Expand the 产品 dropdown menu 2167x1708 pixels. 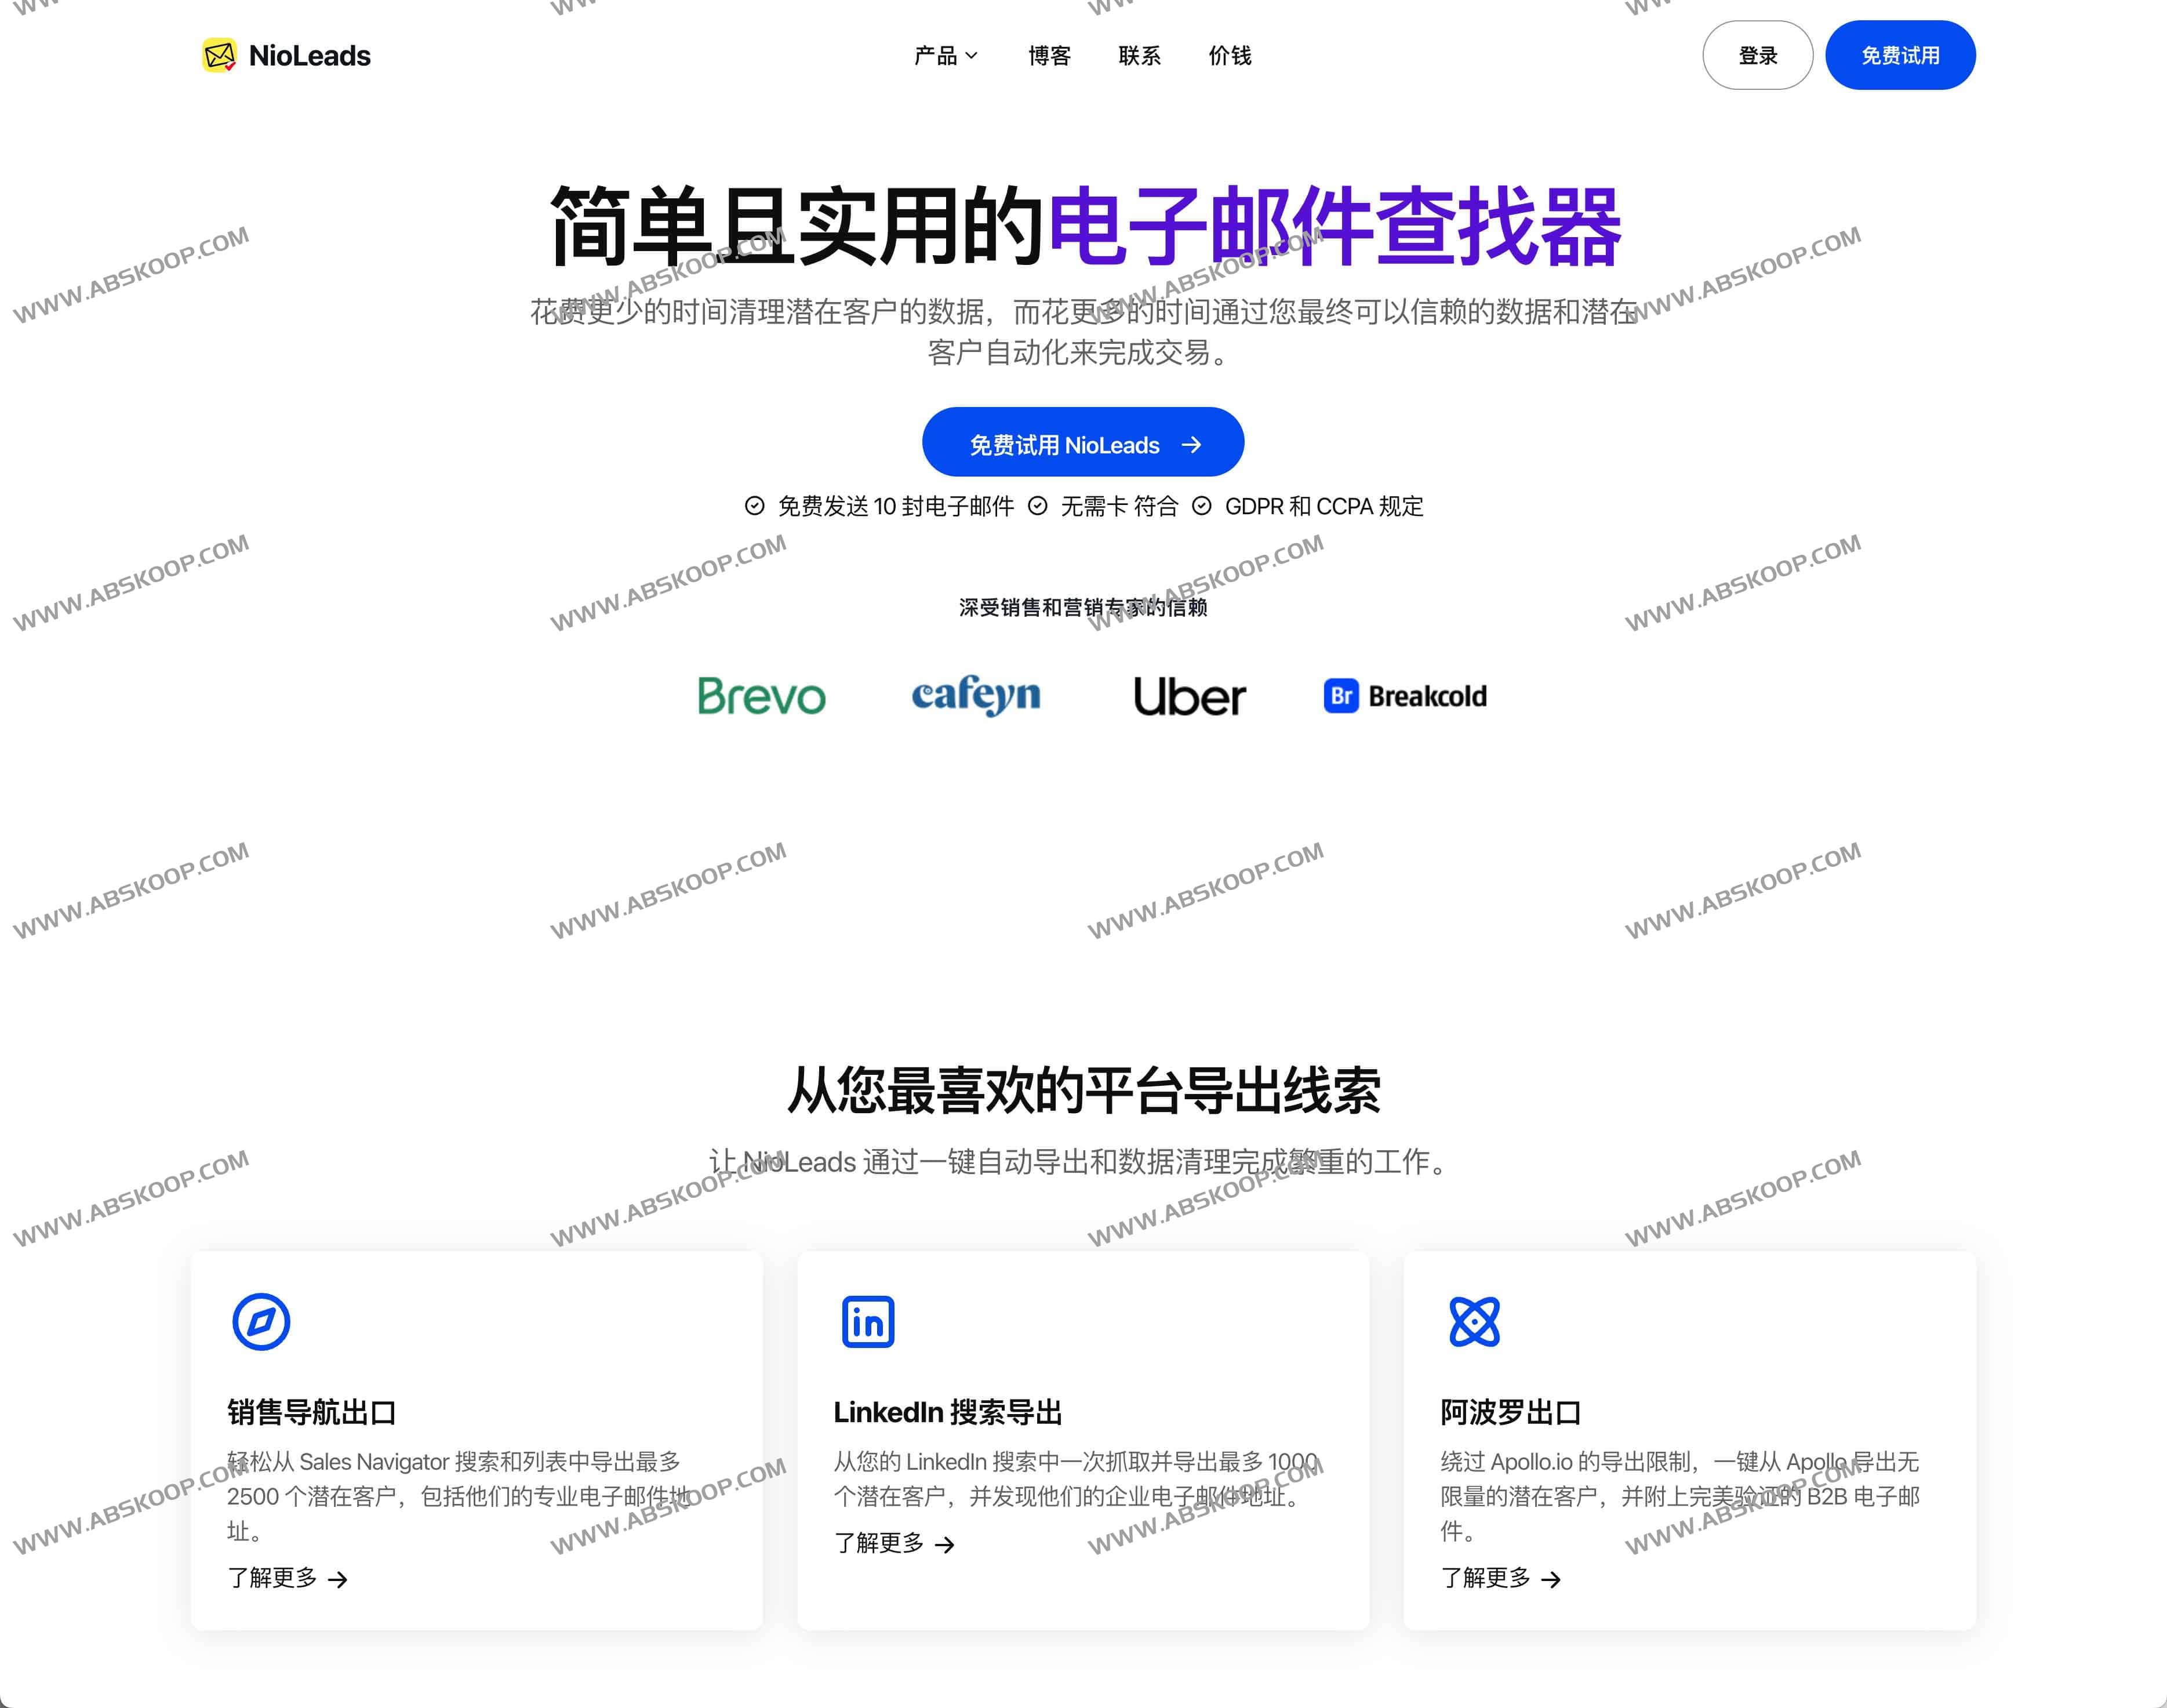945,56
